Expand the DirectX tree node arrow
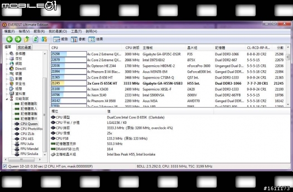Viewport: 293px width, 192px height. (x=7, y=69)
